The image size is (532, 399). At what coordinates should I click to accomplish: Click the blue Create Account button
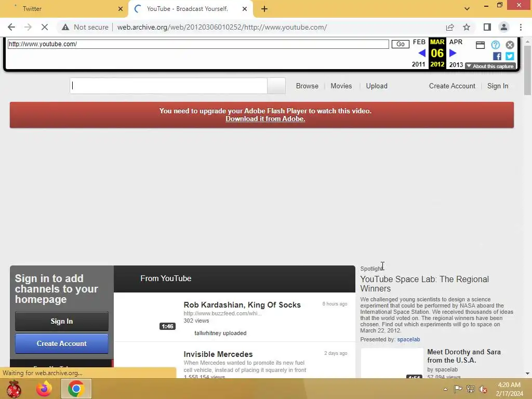tap(62, 343)
